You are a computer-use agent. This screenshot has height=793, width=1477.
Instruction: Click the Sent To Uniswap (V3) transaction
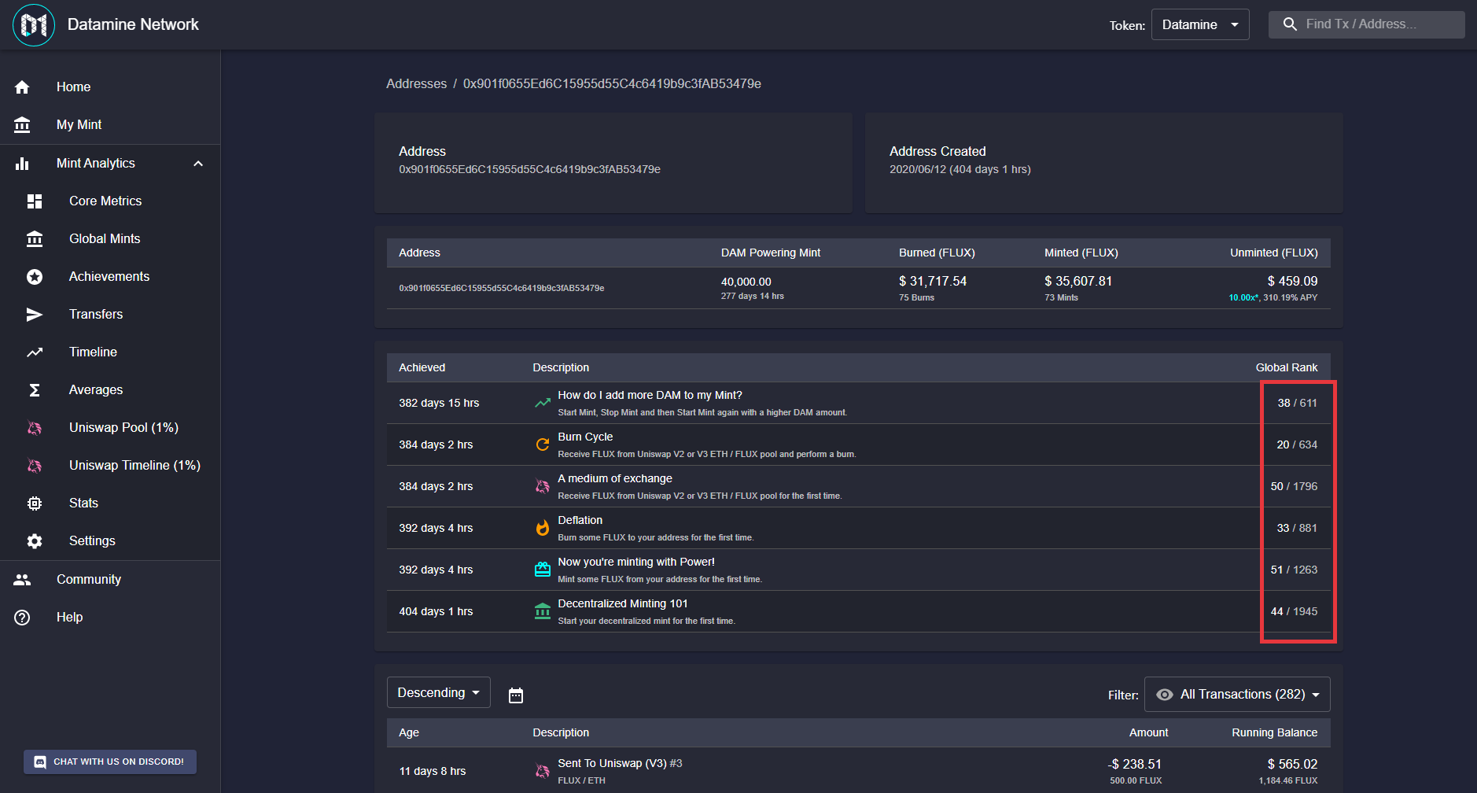point(620,764)
